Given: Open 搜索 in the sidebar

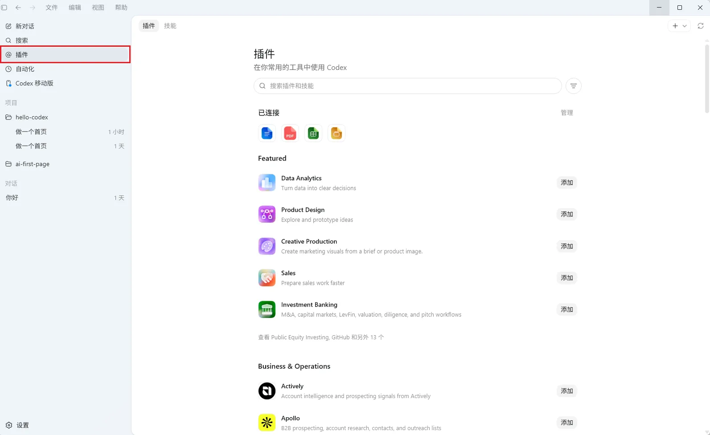Looking at the screenshot, I should pyautogui.click(x=66, y=40).
